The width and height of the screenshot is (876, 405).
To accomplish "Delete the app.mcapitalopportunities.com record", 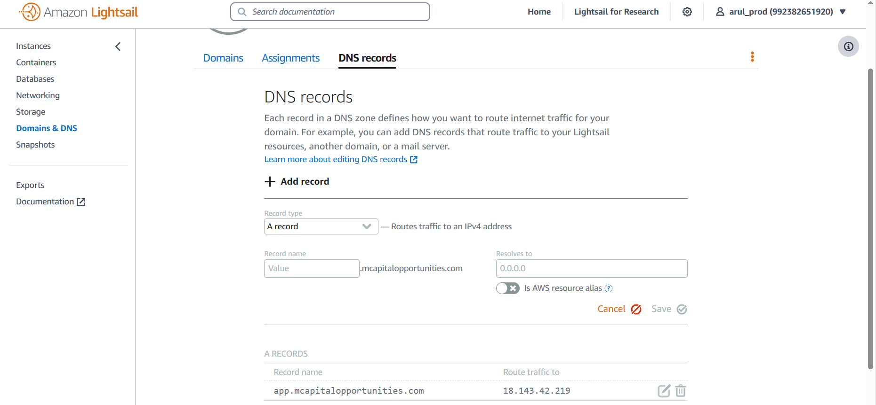I will (680, 390).
